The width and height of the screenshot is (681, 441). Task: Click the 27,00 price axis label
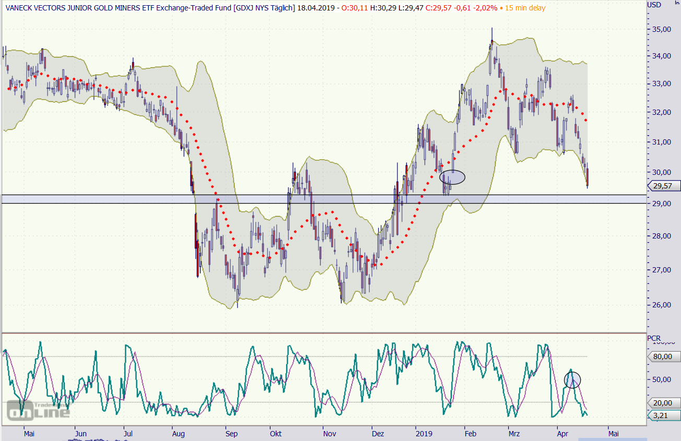(x=661, y=270)
